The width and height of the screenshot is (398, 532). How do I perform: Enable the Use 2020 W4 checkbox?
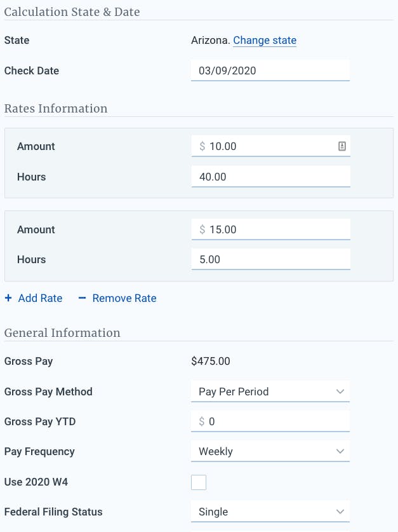(199, 482)
